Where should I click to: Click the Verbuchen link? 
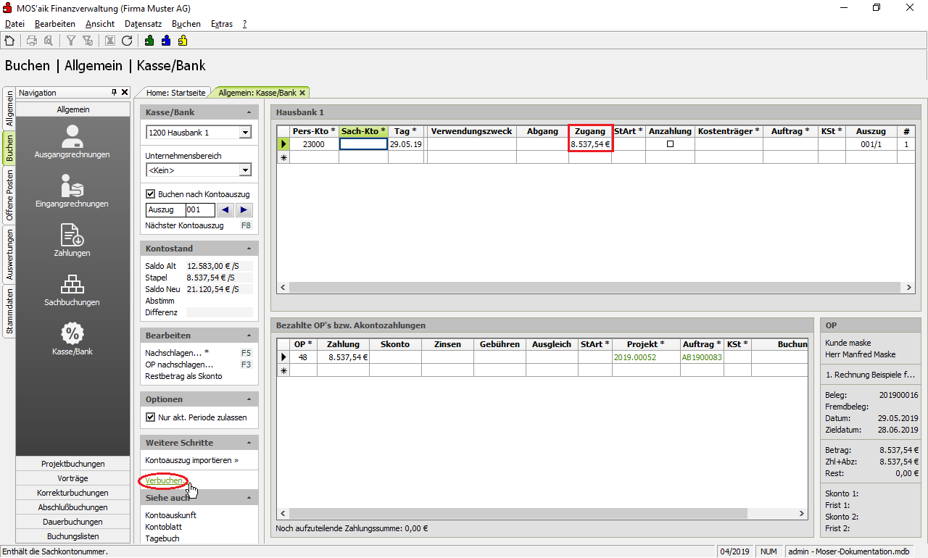click(x=164, y=480)
